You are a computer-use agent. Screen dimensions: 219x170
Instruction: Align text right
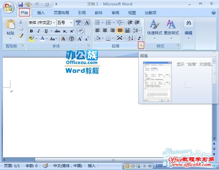pyautogui.click(x=112, y=30)
